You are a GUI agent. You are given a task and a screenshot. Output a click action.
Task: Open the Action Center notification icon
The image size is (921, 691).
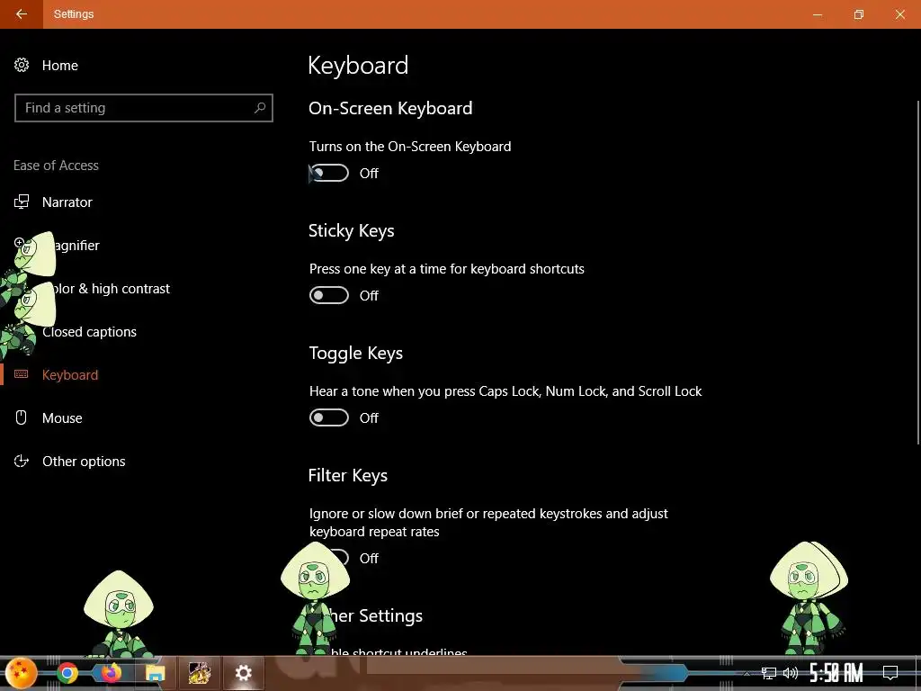tap(890, 673)
